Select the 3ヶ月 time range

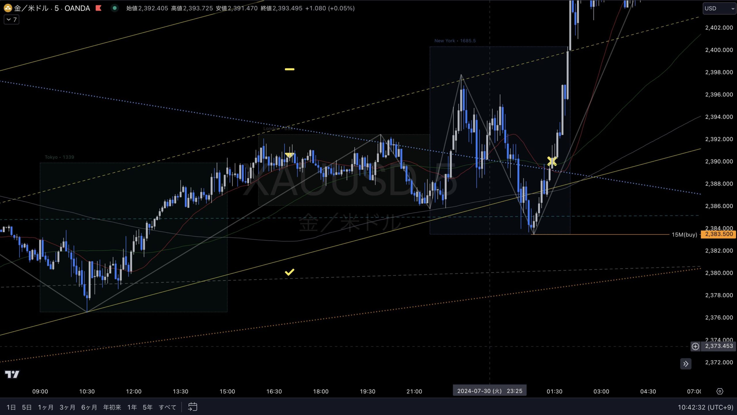67,407
